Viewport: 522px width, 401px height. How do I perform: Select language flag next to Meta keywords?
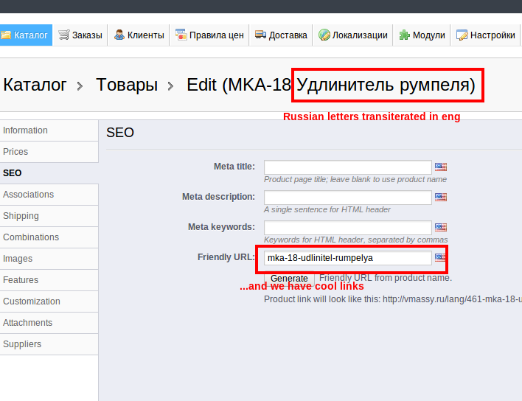(441, 227)
